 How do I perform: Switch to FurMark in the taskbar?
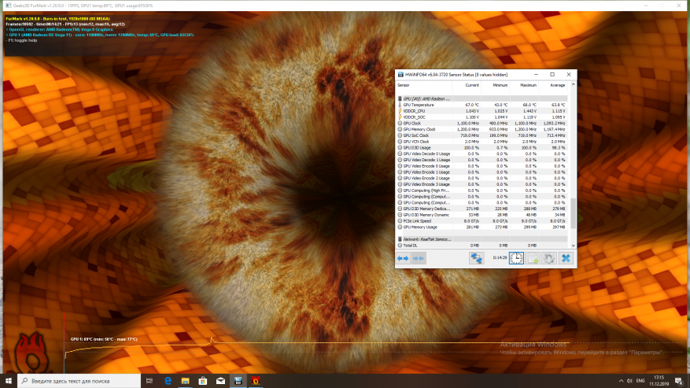[x=255, y=381]
